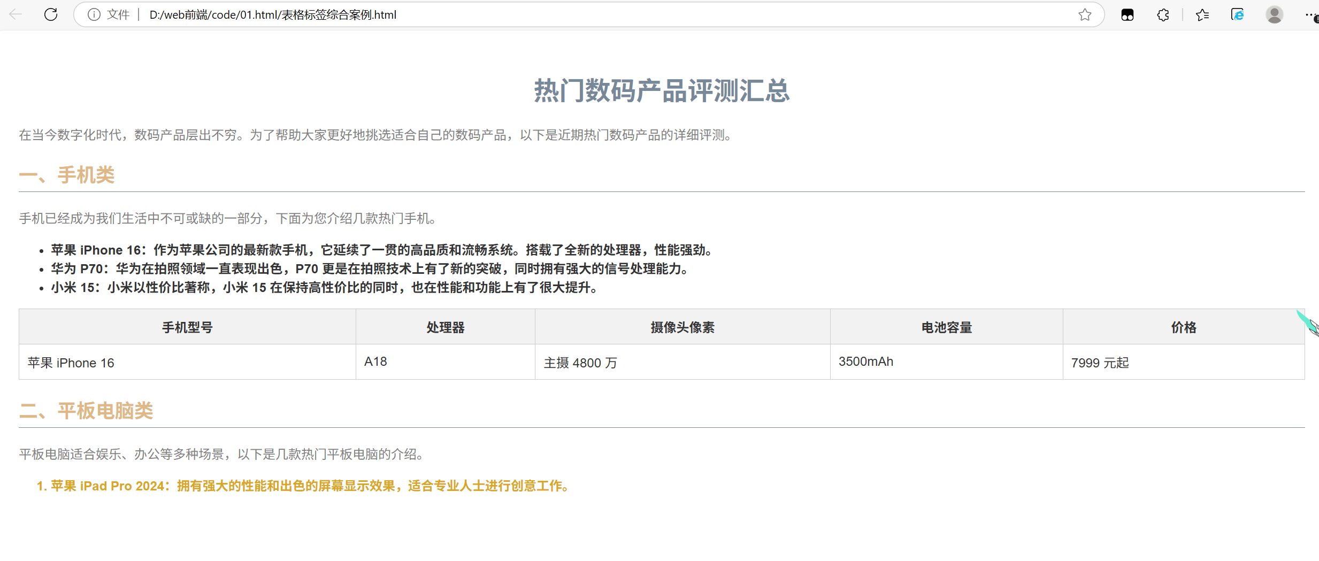Click the 价格 table header

(x=1184, y=327)
